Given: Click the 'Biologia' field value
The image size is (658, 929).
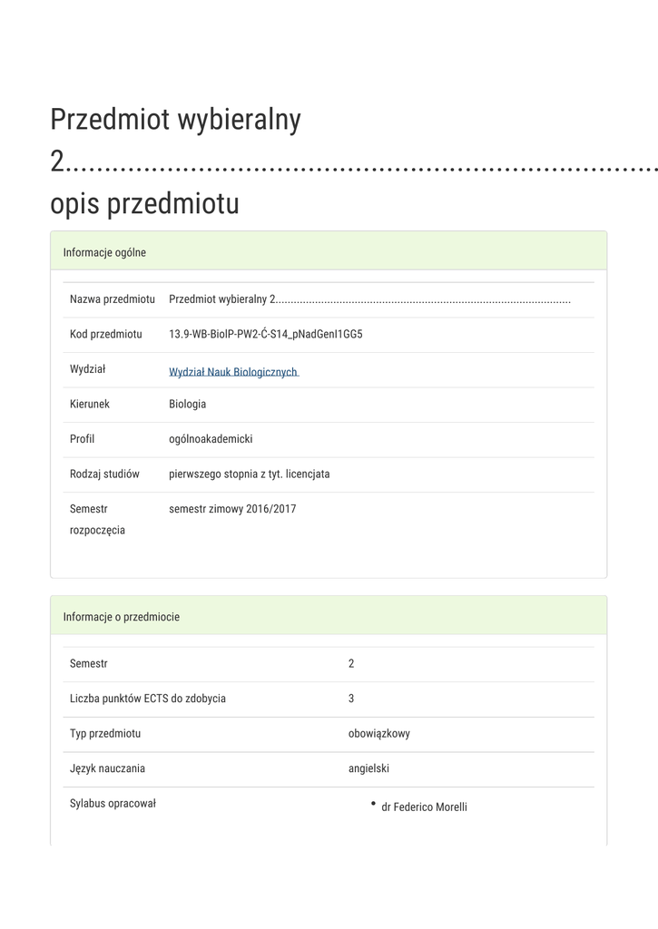Looking at the screenshot, I should (x=187, y=404).
